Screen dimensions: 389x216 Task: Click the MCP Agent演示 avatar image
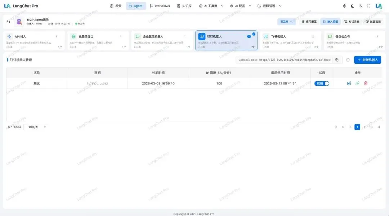click(x=19, y=22)
